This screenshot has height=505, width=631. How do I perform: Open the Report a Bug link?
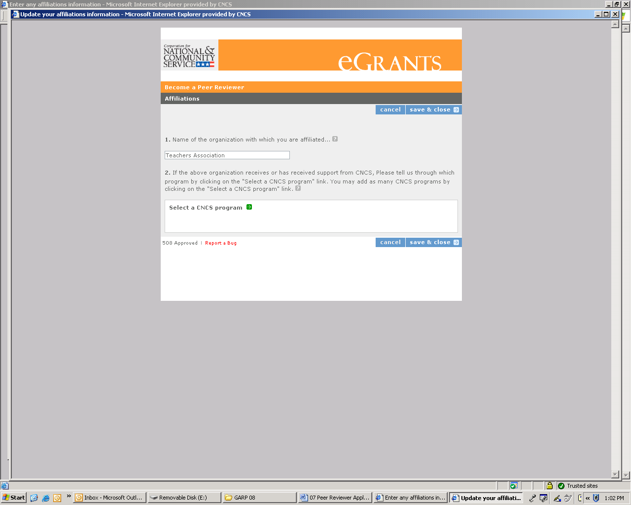click(221, 243)
